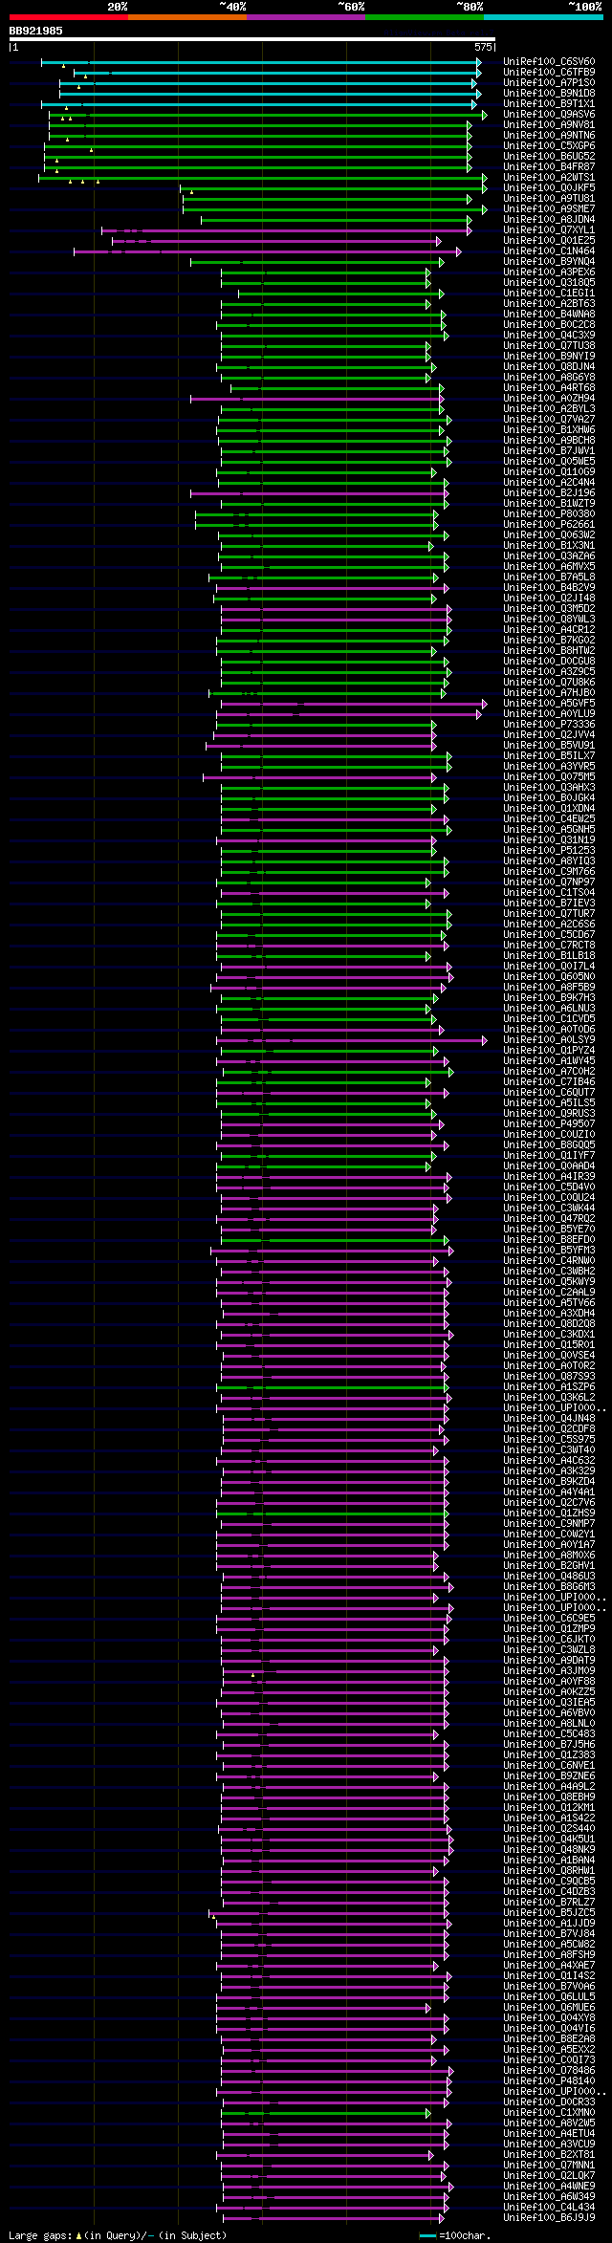Select label UniRef100_B7J5H6
The image size is (612, 2243).
tap(549, 1745)
